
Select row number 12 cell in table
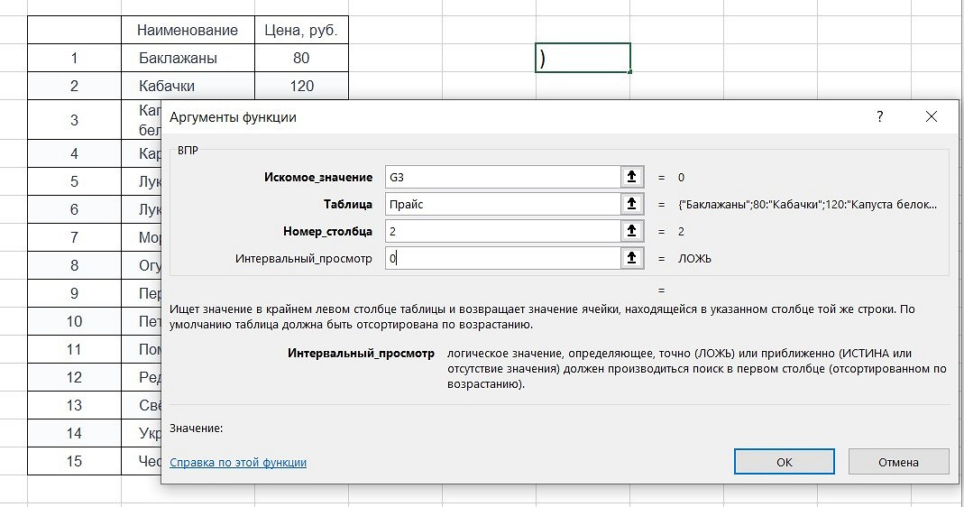click(74, 377)
